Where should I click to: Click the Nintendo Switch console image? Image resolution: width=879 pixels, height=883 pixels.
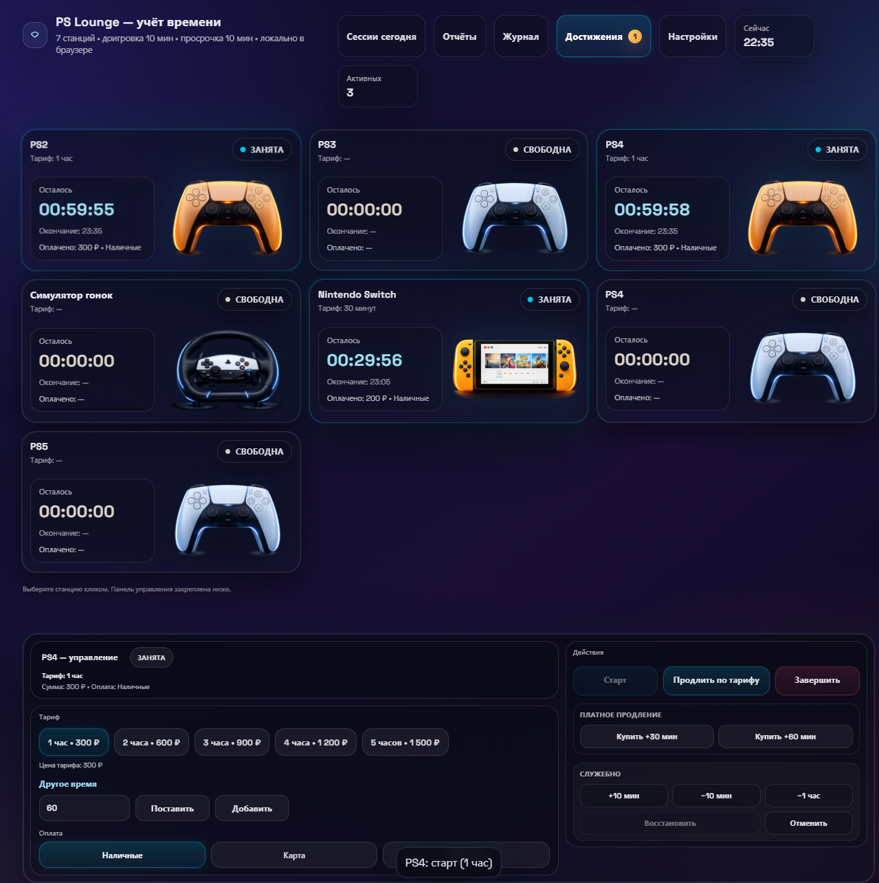[515, 365]
